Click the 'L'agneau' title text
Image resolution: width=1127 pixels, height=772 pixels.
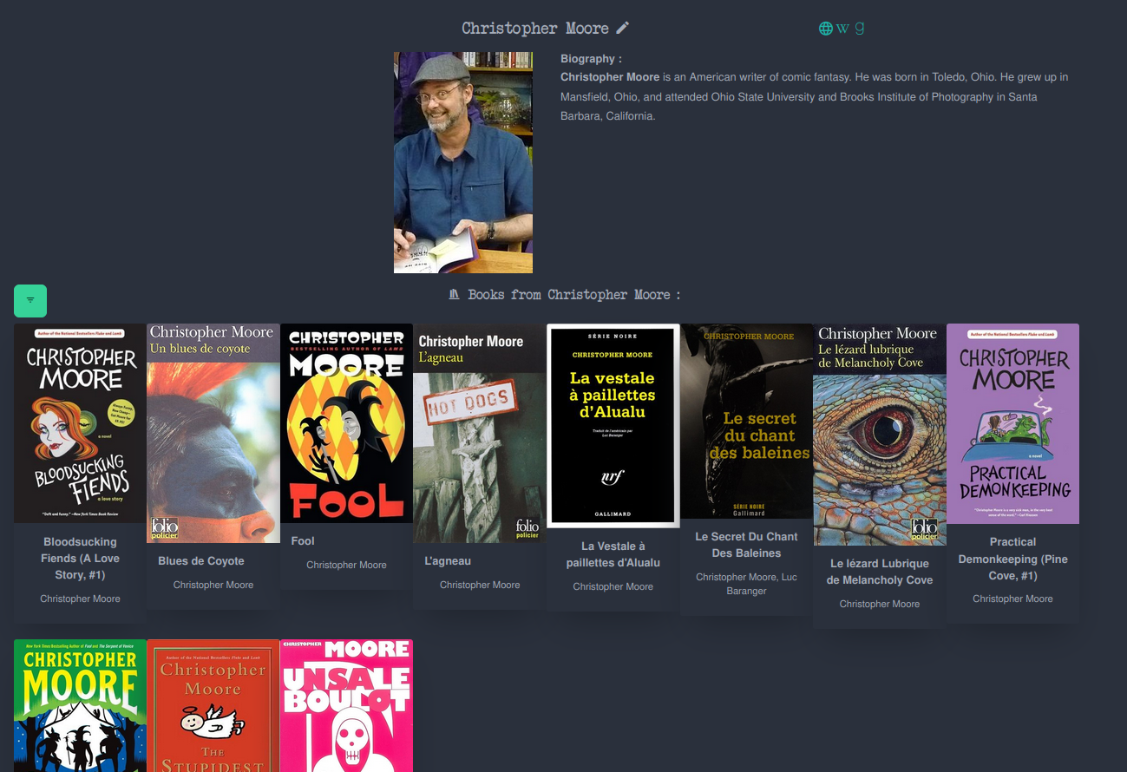point(448,561)
